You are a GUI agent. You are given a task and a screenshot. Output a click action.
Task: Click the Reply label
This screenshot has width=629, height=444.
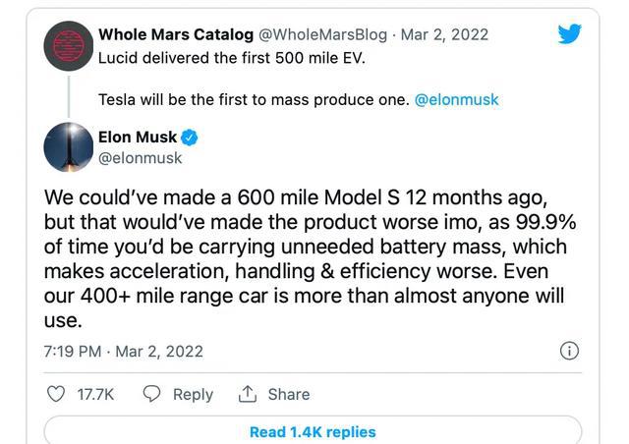(193, 394)
